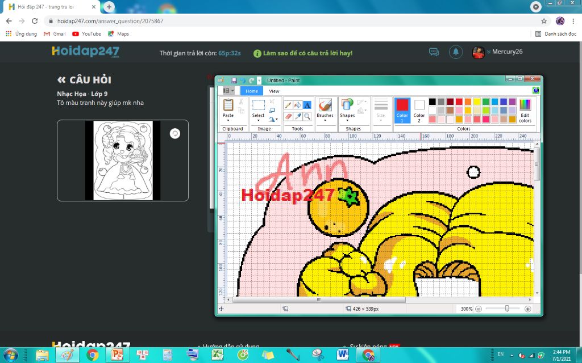Click the Brushes tool icon
This screenshot has height=363, width=582.
pos(325,105)
